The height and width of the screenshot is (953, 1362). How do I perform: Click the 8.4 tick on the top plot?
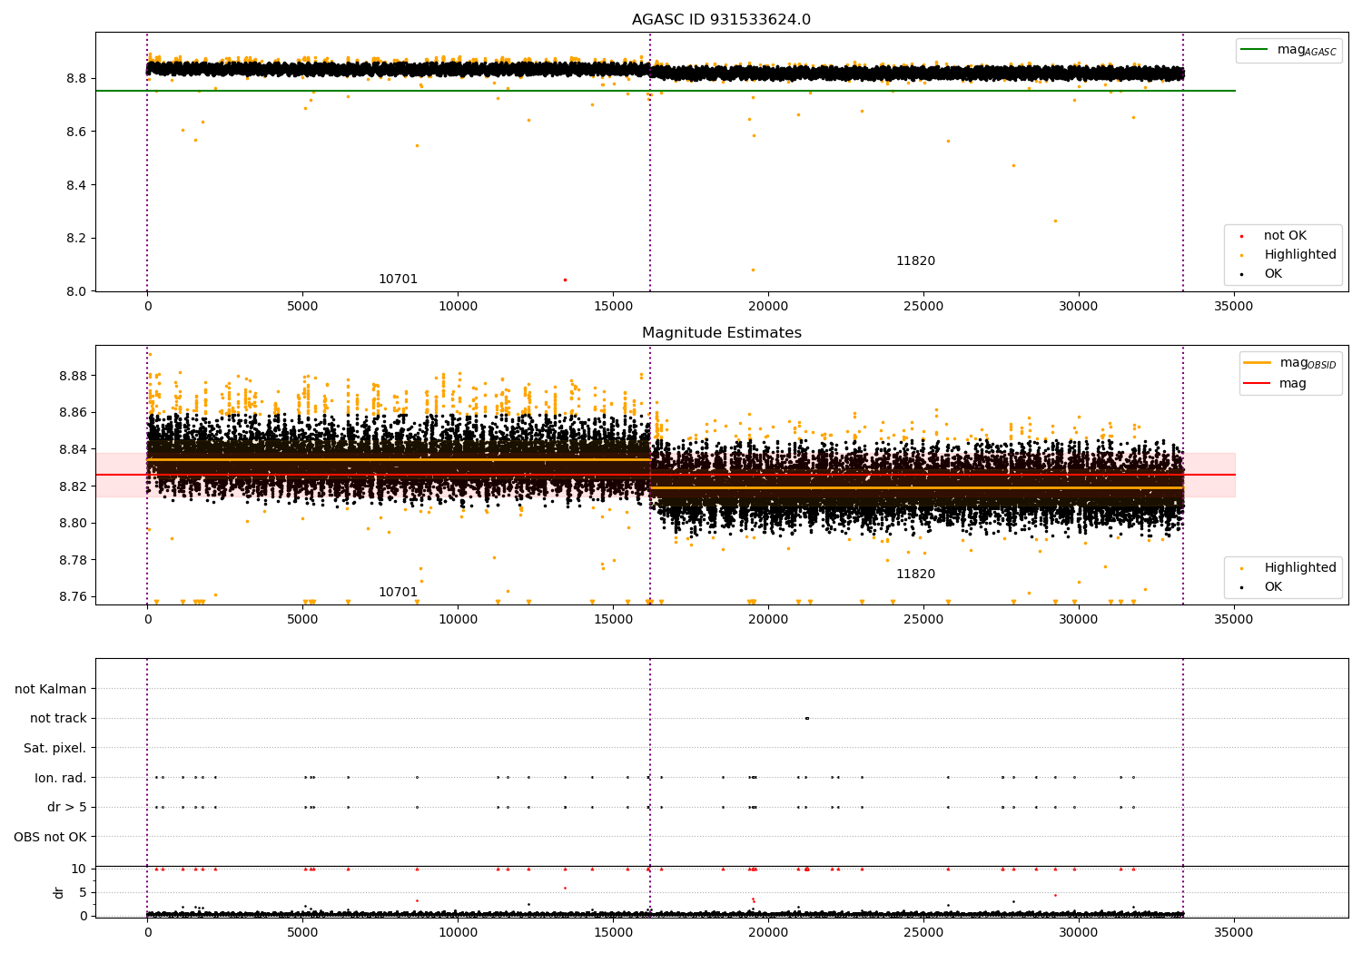76,185
